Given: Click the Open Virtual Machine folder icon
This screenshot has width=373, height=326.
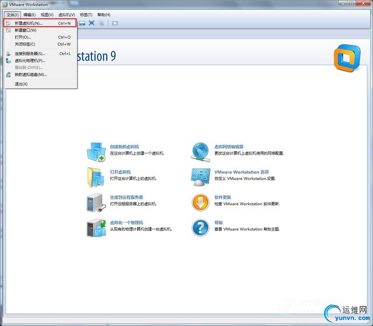Looking at the screenshot, I should pos(96,177).
